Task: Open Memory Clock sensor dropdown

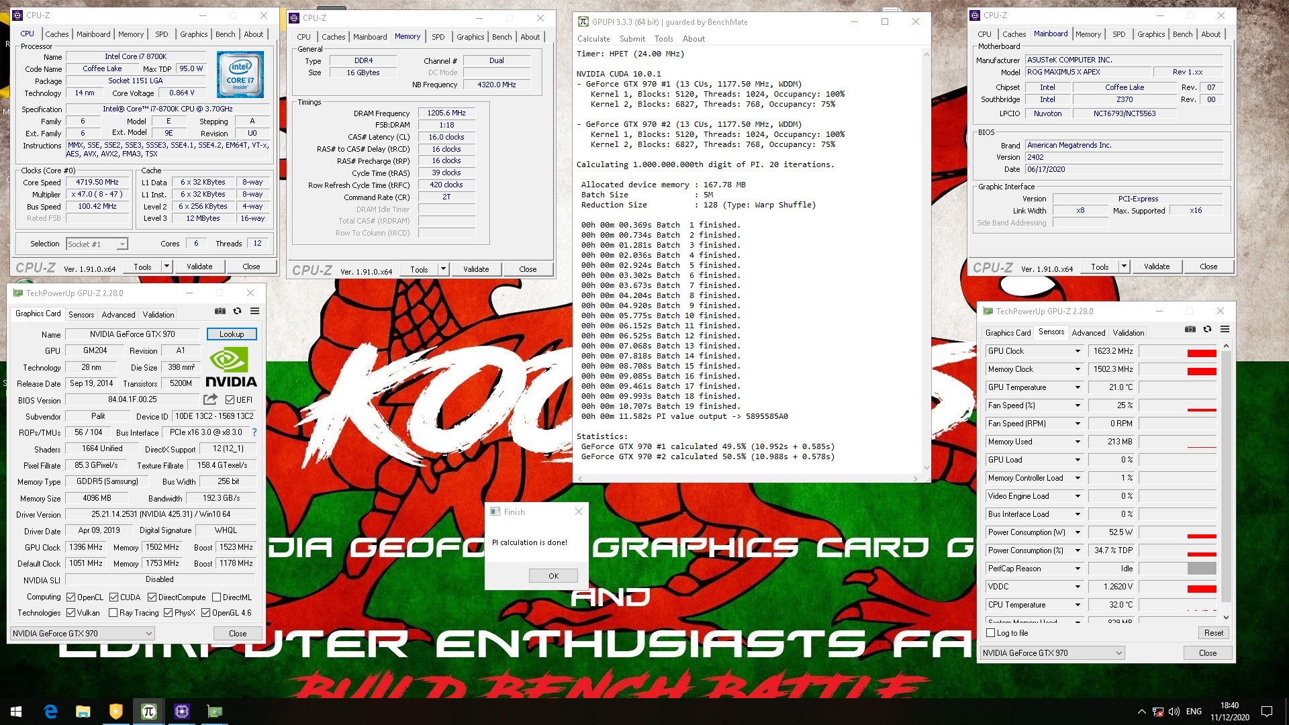Action: (1078, 369)
